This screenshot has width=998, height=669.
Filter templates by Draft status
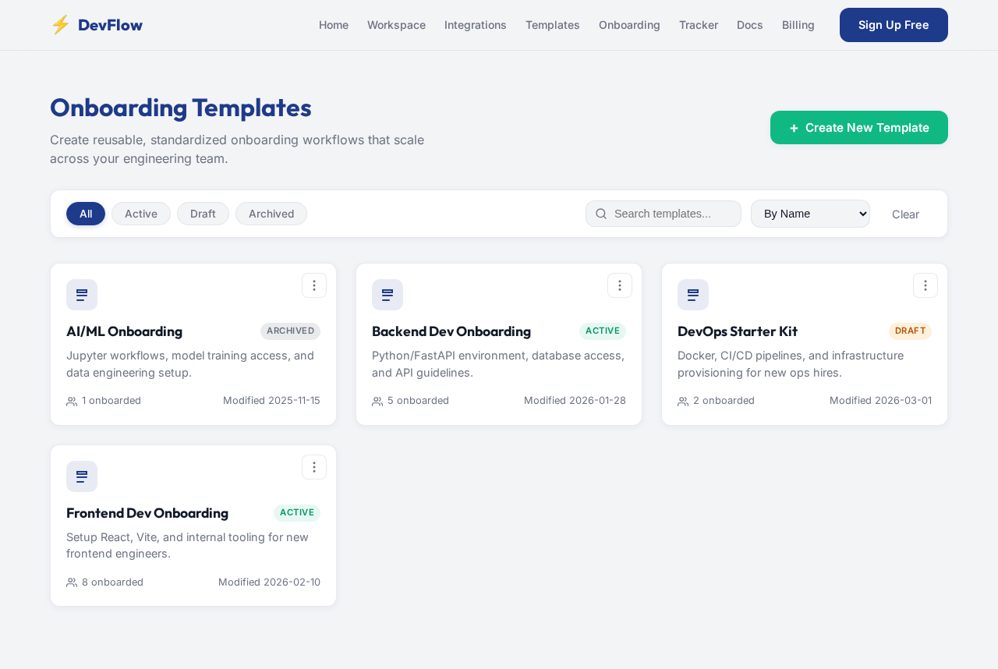(203, 214)
